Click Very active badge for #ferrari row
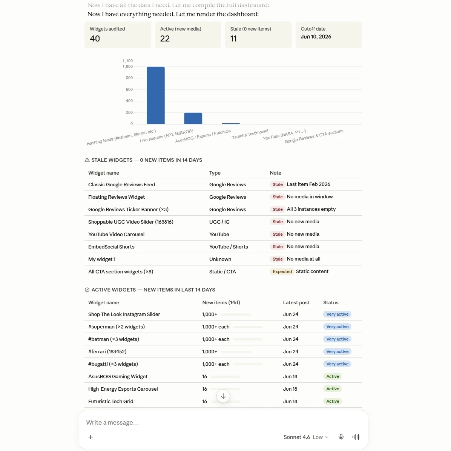This screenshot has width=451, height=451. pos(337,351)
